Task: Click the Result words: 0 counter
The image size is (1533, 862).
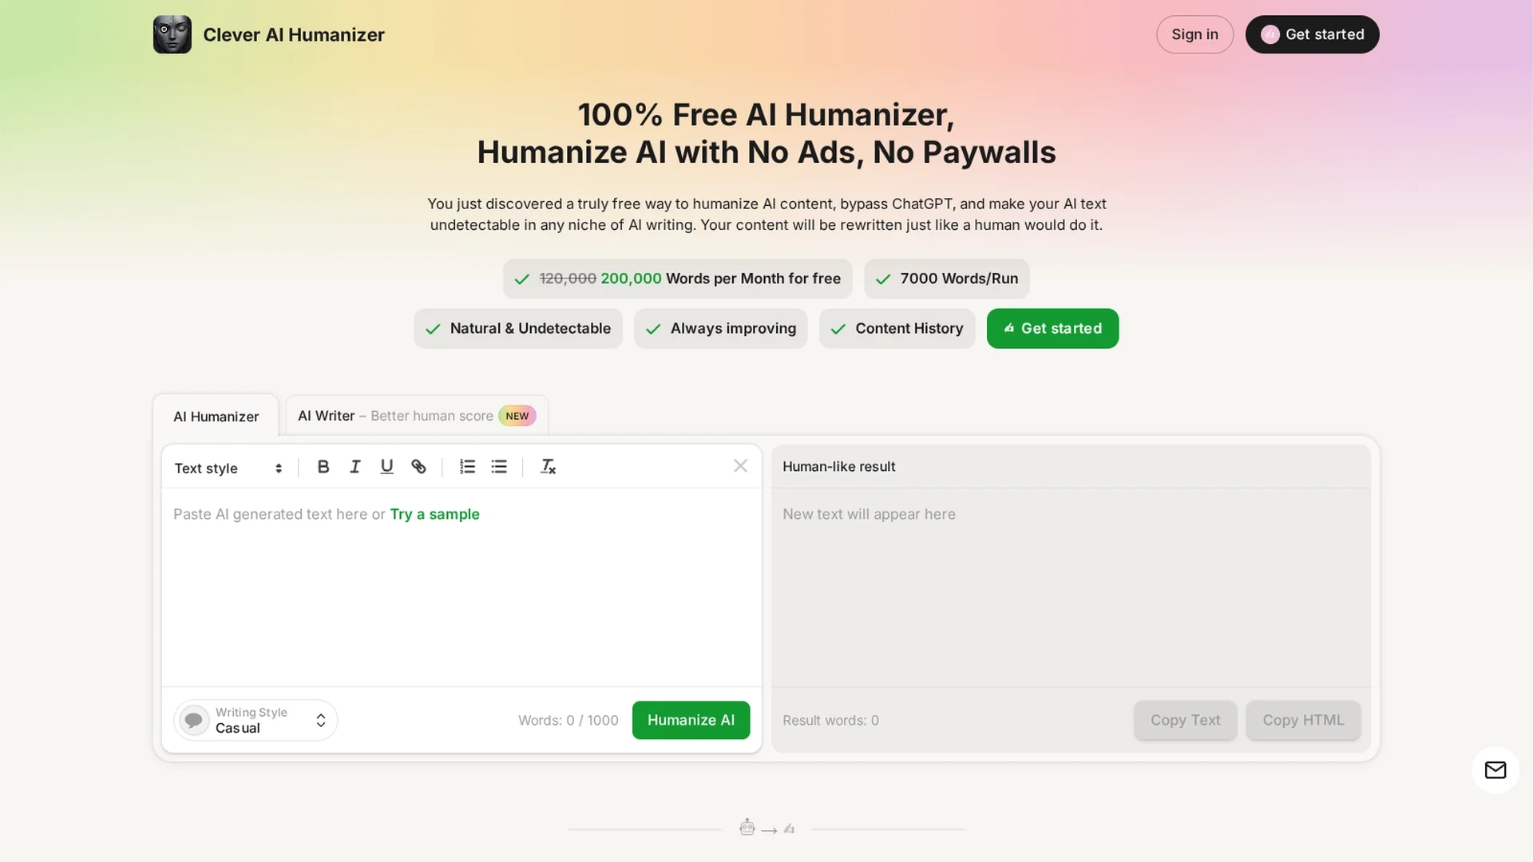Action: pyautogui.click(x=830, y=720)
